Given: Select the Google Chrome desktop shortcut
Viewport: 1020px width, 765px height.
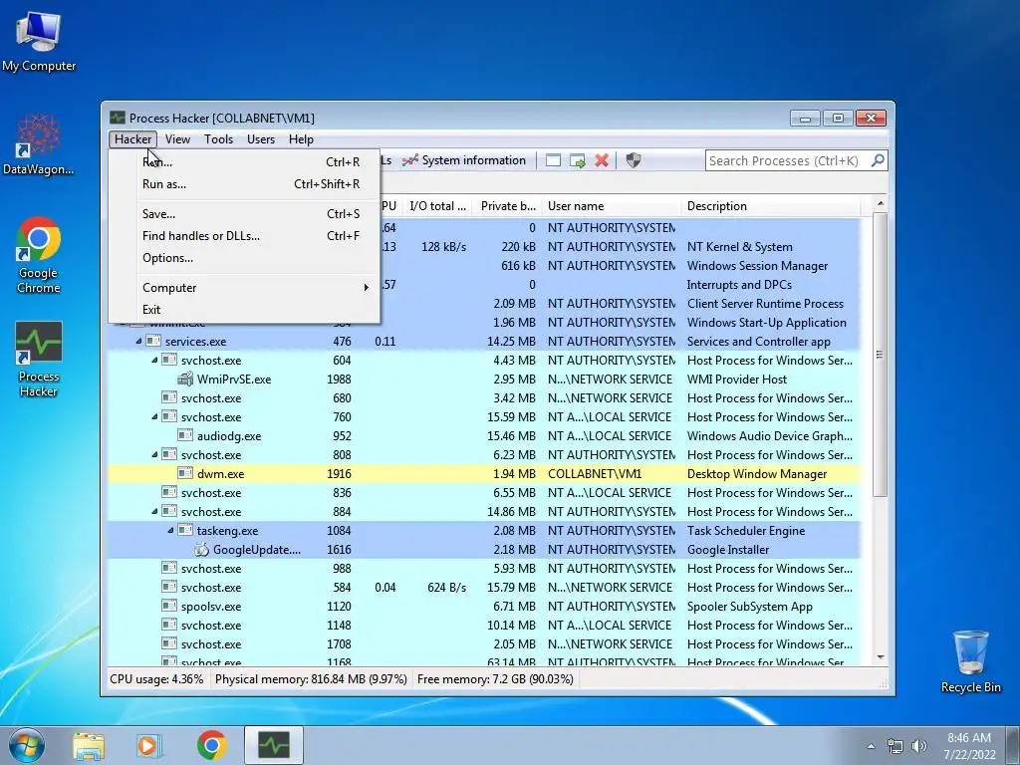Looking at the screenshot, I should pos(39,255).
